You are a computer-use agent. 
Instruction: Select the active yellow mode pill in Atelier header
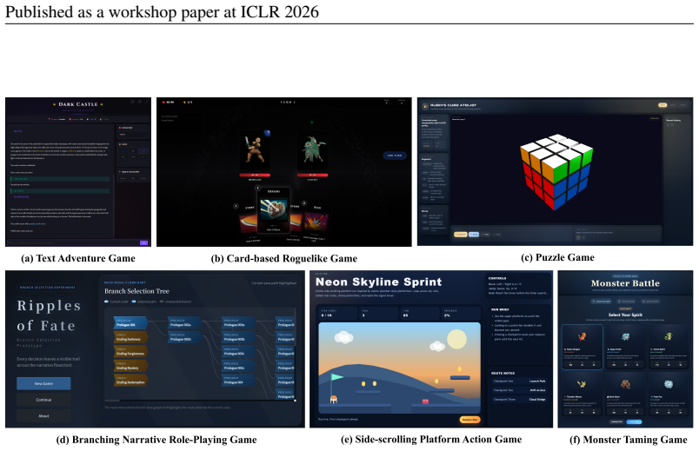pos(662,105)
